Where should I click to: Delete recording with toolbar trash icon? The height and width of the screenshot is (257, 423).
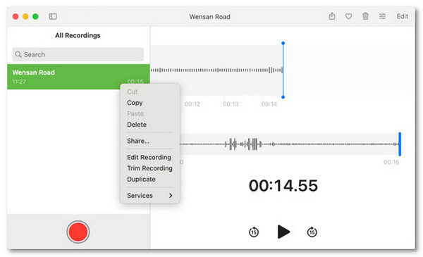(x=365, y=16)
